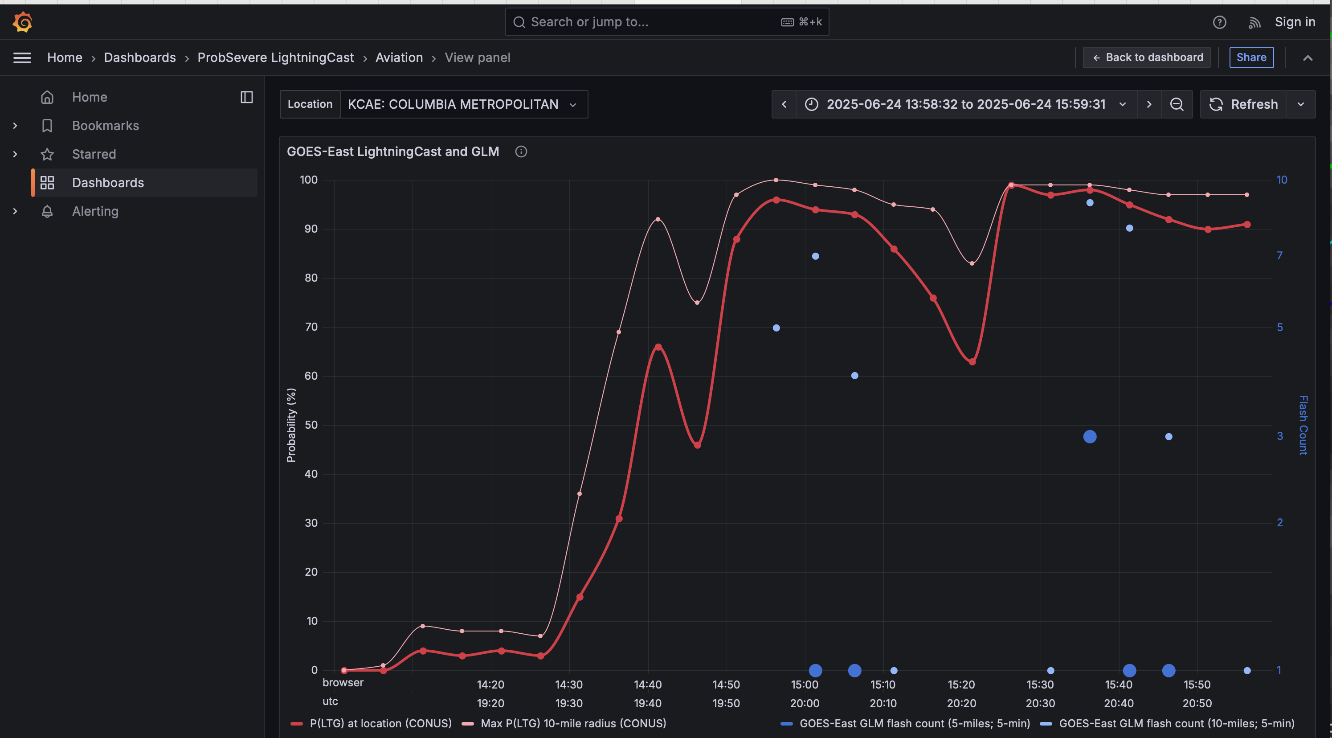Open Starred in the sidebar menu
This screenshot has width=1332, height=738.
[94, 154]
